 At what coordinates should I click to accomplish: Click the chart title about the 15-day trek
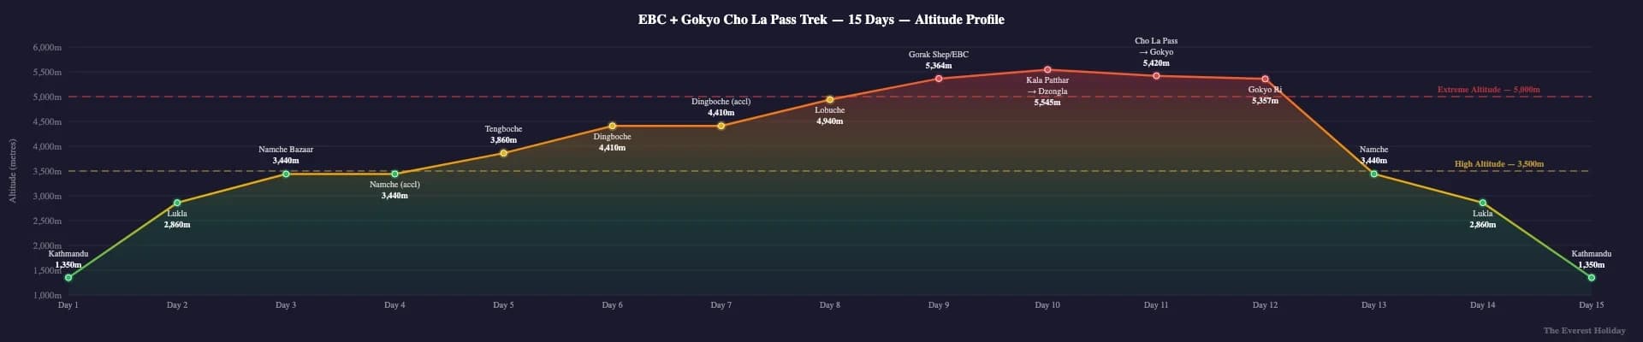coord(821,20)
